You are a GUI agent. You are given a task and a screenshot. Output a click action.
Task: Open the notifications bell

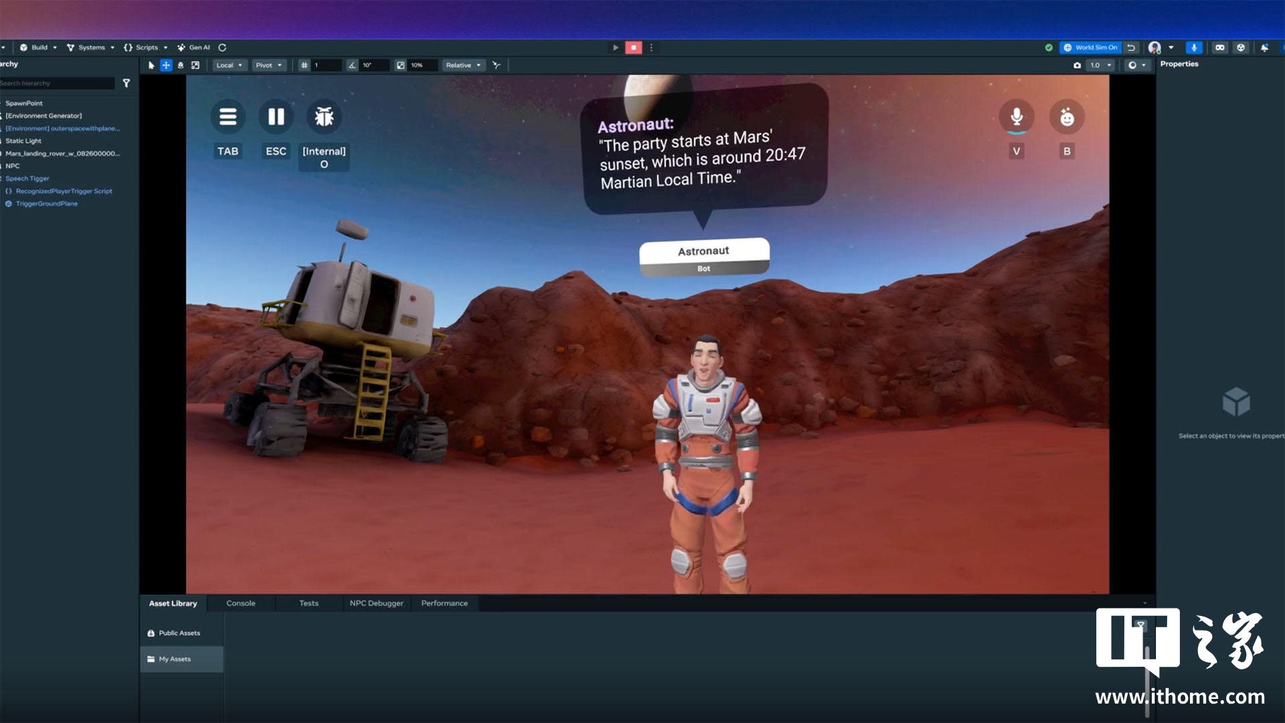[x=1264, y=48]
